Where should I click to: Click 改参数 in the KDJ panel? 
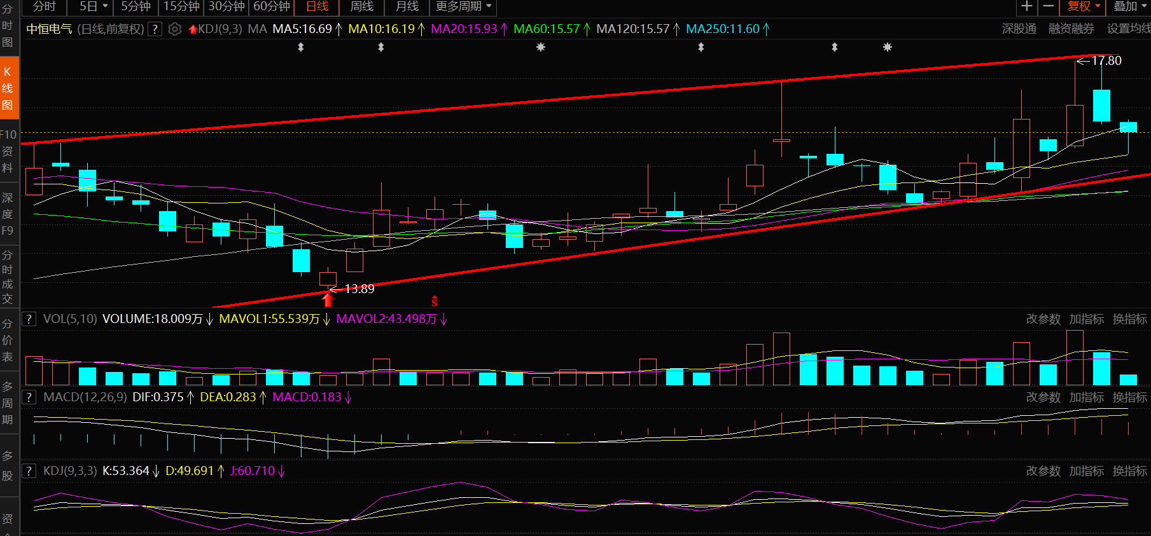[x=1043, y=471]
